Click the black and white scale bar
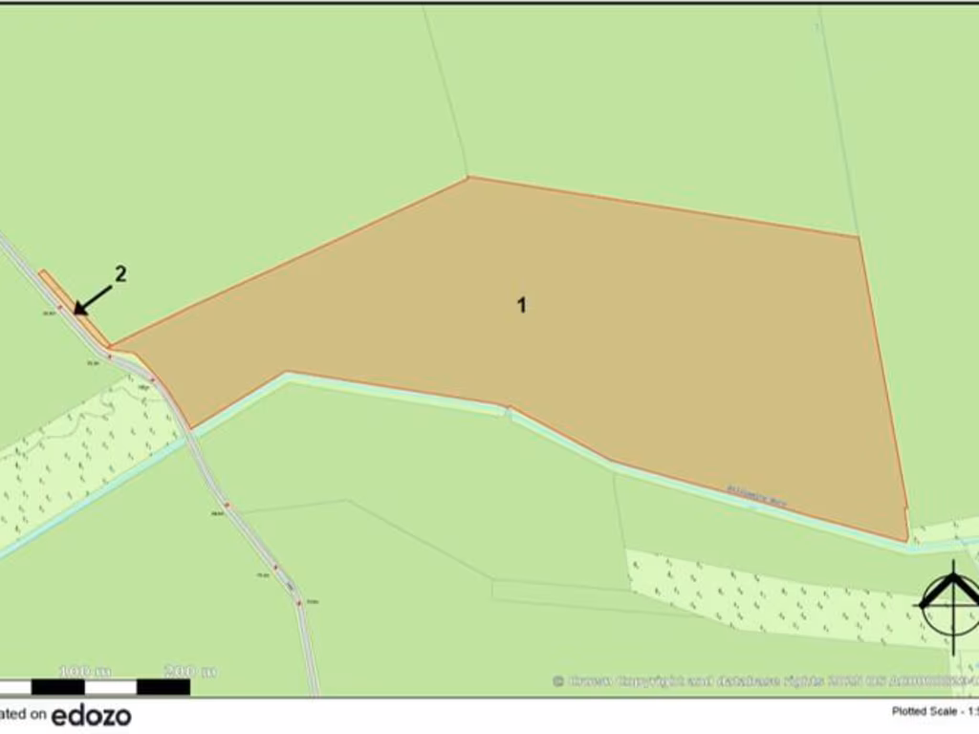Viewport: 979px width, 734px height. tap(96, 686)
